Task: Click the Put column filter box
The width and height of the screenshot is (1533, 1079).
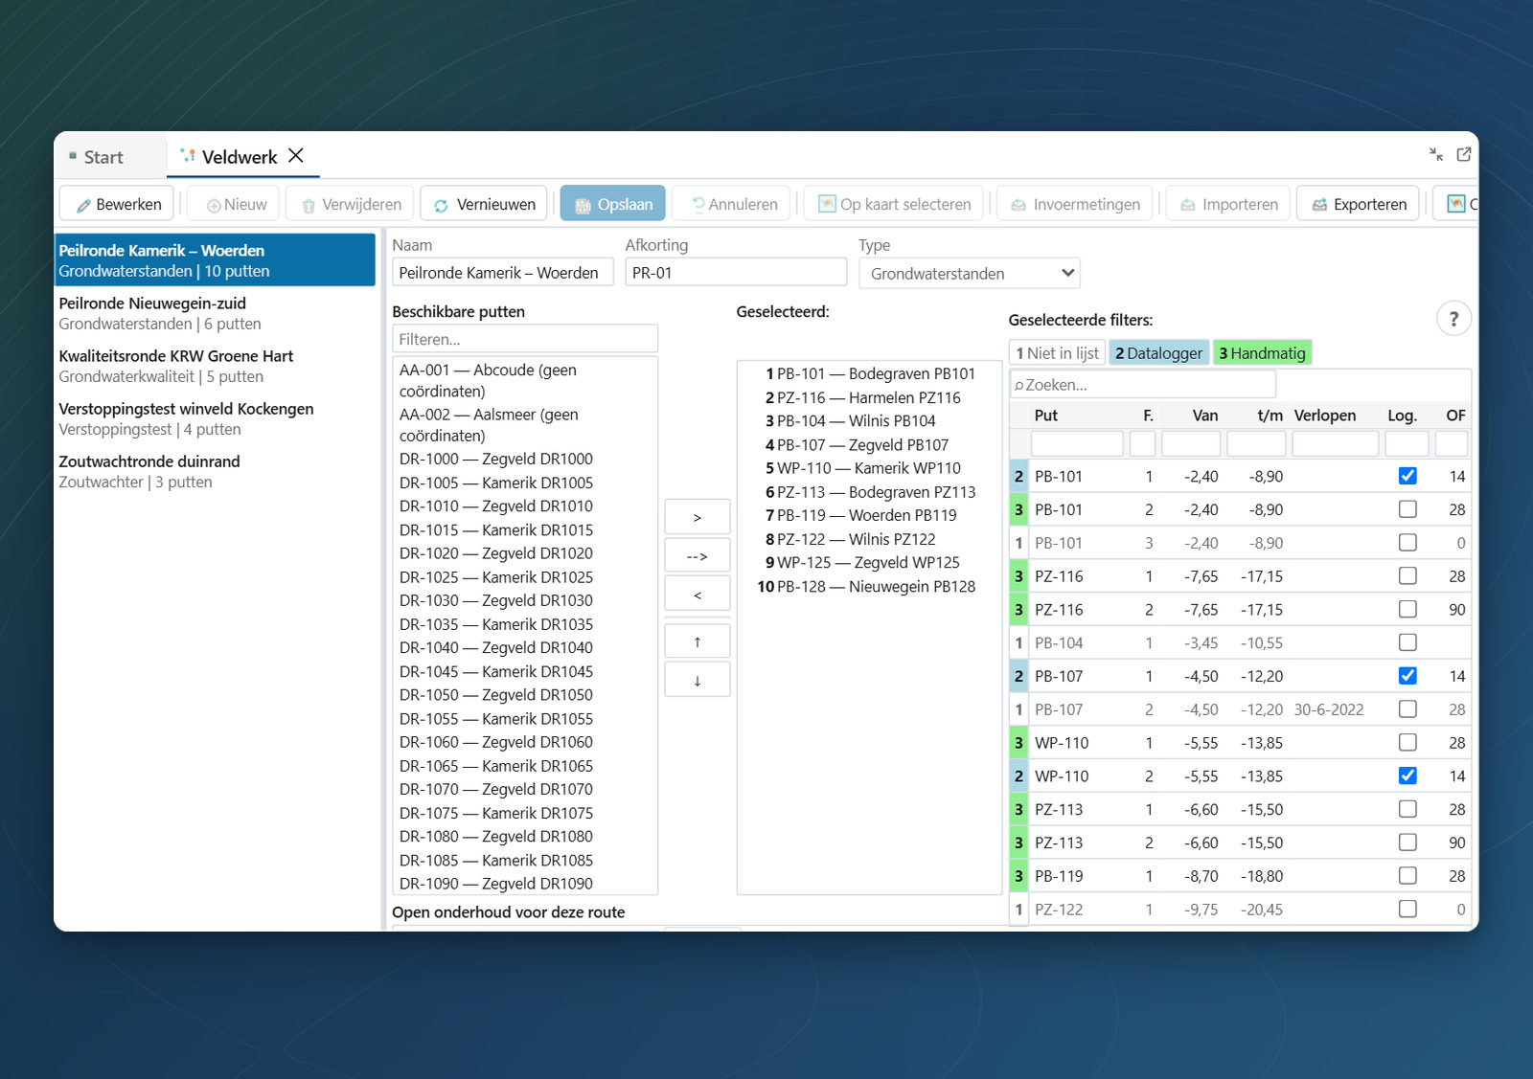Action: (x=1077, y=443)
